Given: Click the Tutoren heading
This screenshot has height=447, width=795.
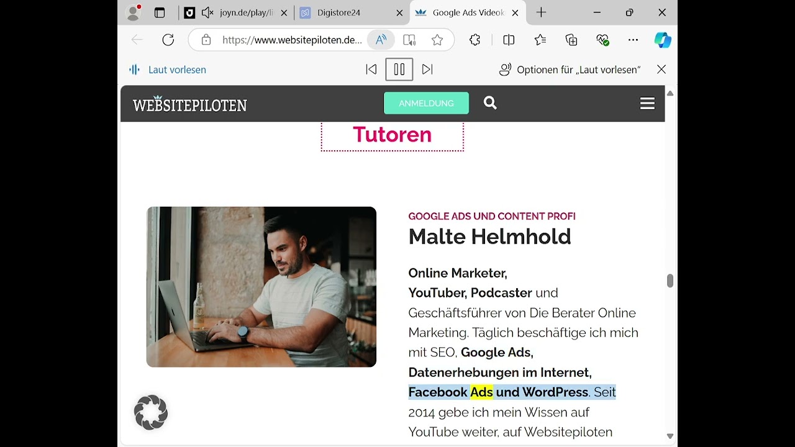Looking at the screenshot, I should (x=392, y=135).
